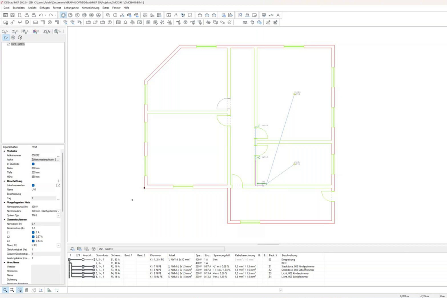This screenshot has height=298, width=447.
Task: Open the Kennzeichnung menu
Action: click(91, 7)
